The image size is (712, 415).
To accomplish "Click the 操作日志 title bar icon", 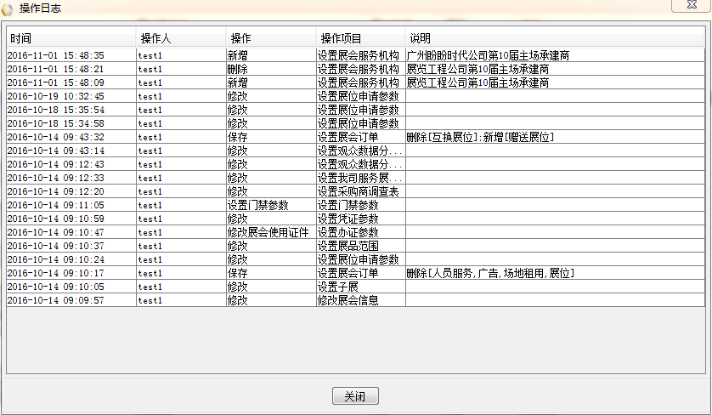I will [8, 8].
